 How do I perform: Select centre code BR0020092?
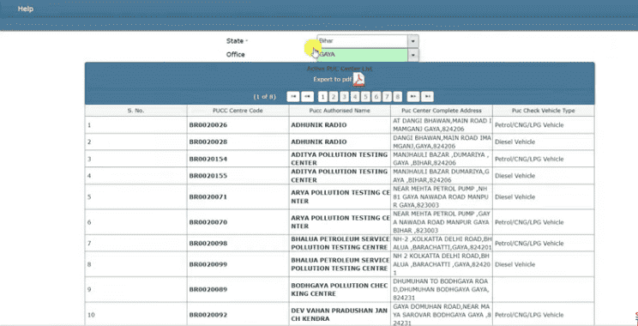[208, 315]
